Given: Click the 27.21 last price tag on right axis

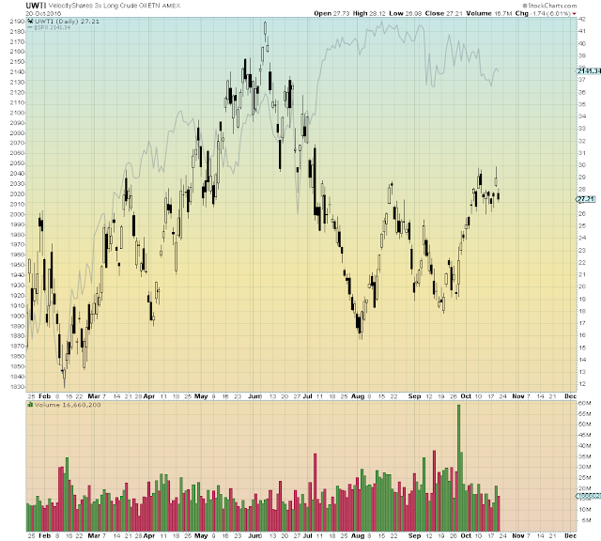Looking at the screenshot, I should pos(586,199).
